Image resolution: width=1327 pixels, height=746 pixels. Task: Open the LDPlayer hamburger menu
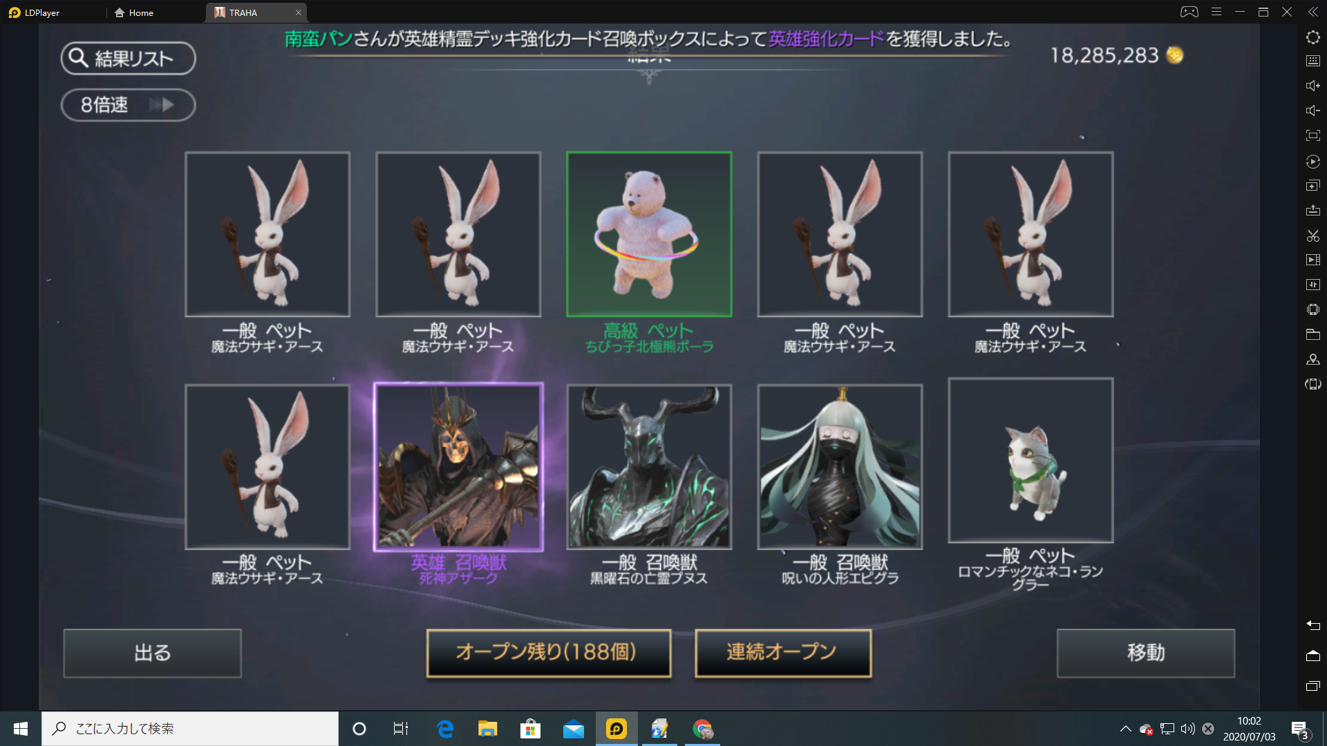click(1216, 12)
